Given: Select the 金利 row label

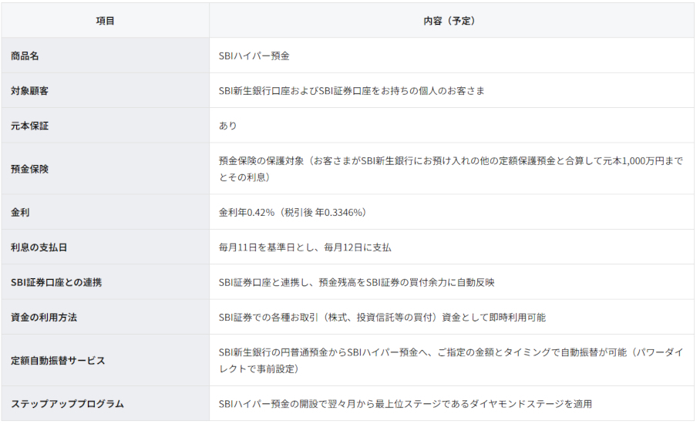Looking at the screenshot, I should (22, 212).
